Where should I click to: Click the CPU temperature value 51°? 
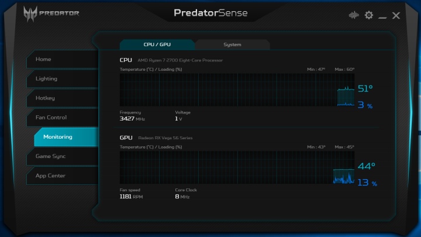coord(365,88)
